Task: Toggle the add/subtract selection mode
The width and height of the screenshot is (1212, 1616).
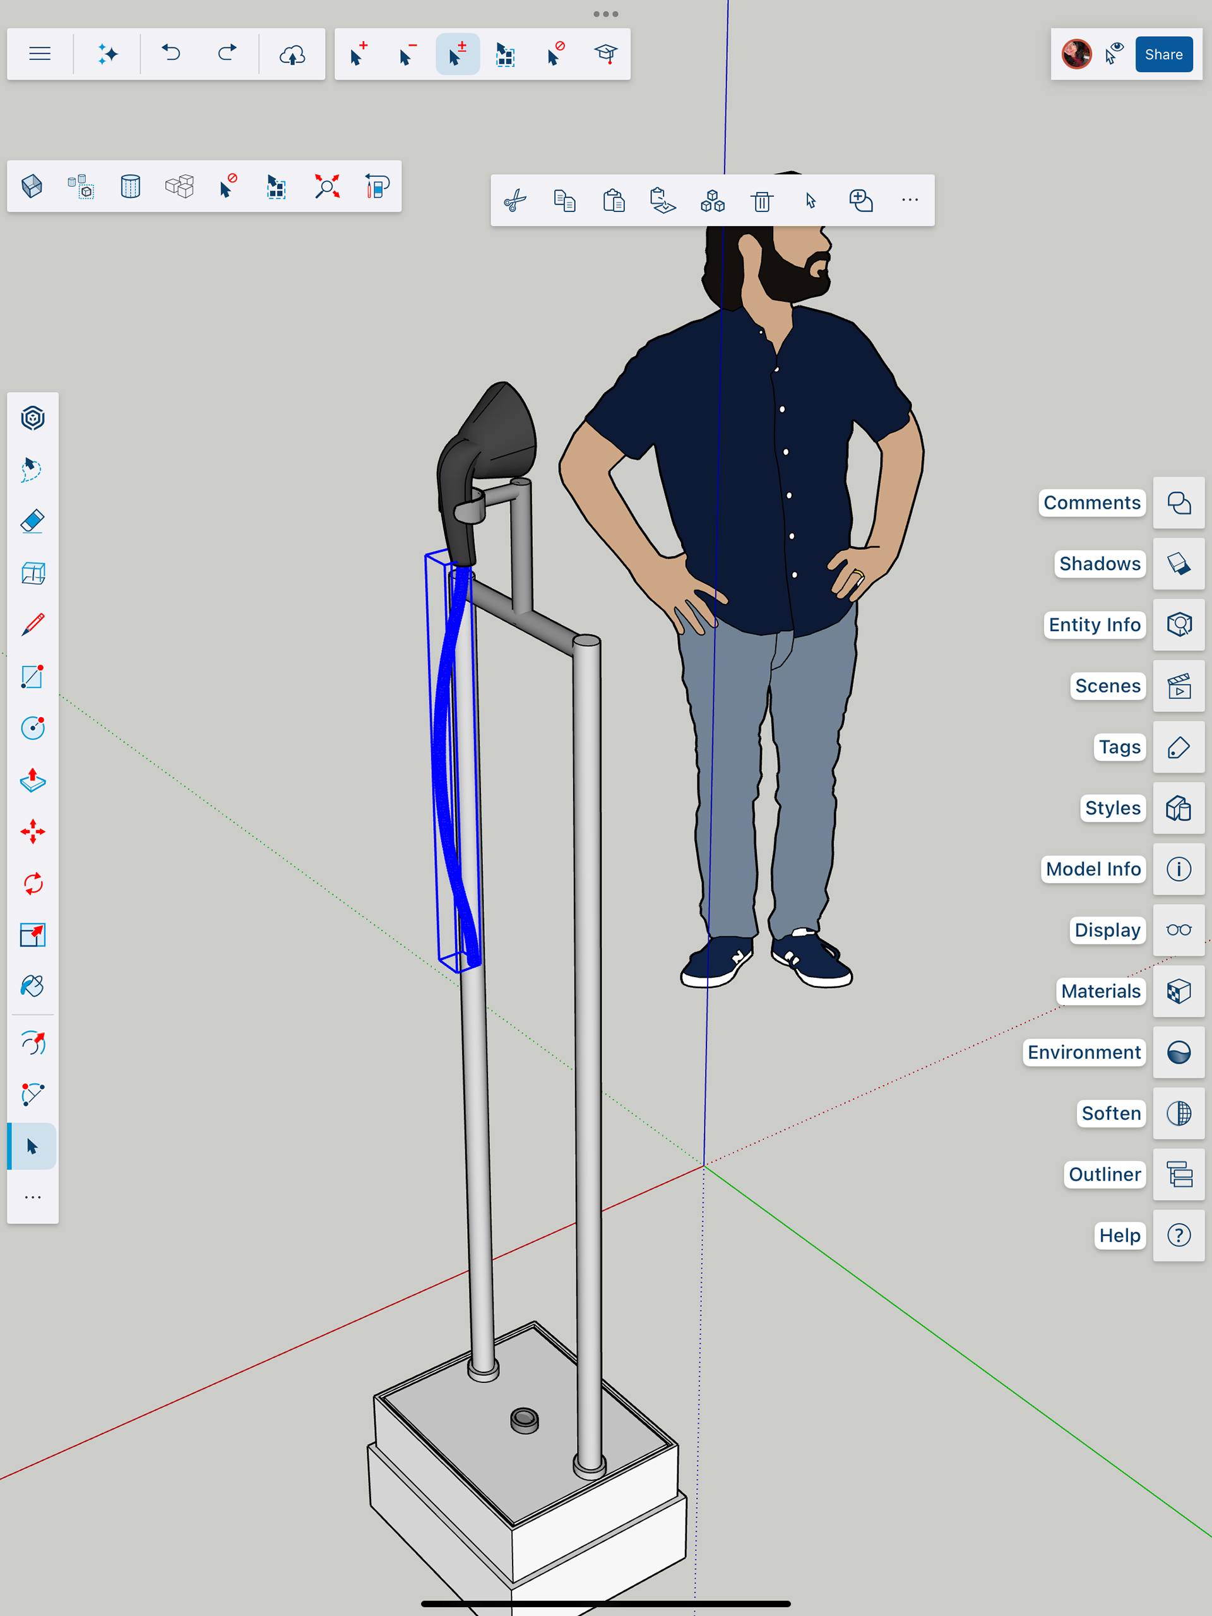Action: click(457, 54)
